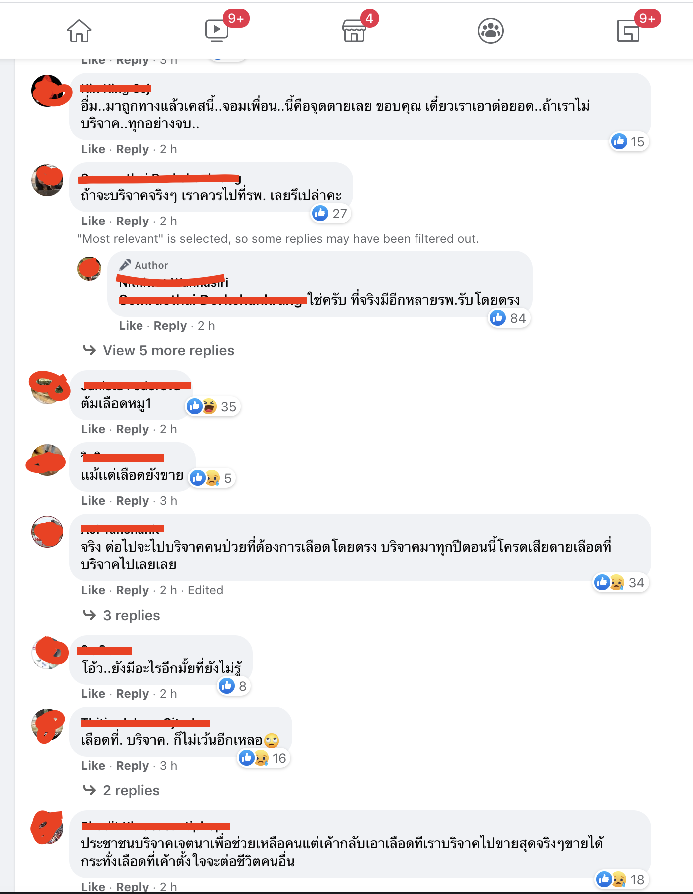Like the แม้แต่เลือดยังขาย comment

tap(93, 500)
